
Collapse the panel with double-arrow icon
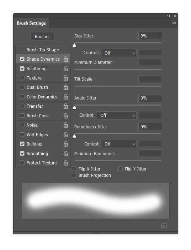[169, 16]
